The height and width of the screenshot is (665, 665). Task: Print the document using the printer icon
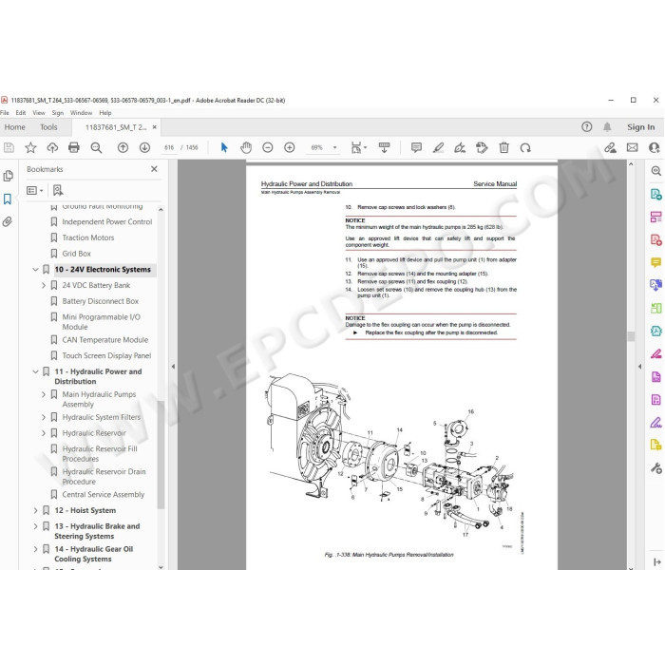tap(74, 147)
